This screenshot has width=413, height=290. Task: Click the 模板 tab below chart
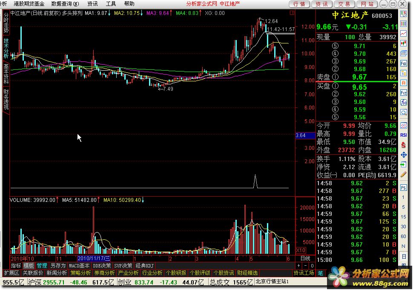[x=29, y=265]
